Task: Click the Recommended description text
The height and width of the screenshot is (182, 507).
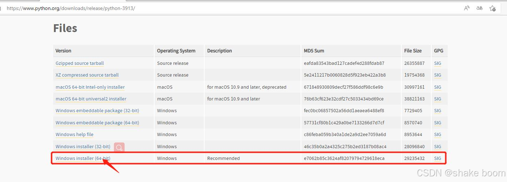Action: (224, 158)
